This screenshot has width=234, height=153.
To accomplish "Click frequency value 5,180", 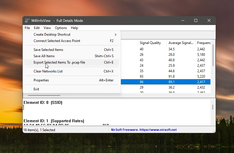I will [201, 55].
